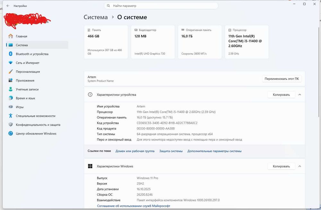
Task: Open Дополнительные параметры системы link
Action: click(214, 151)
